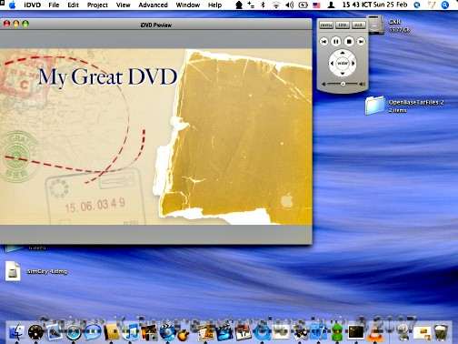Image resolution: width=458 pixels, height=344 pixels.
Task: Click the clock showing Sun 25 Feb
Action: click(375, 5)
